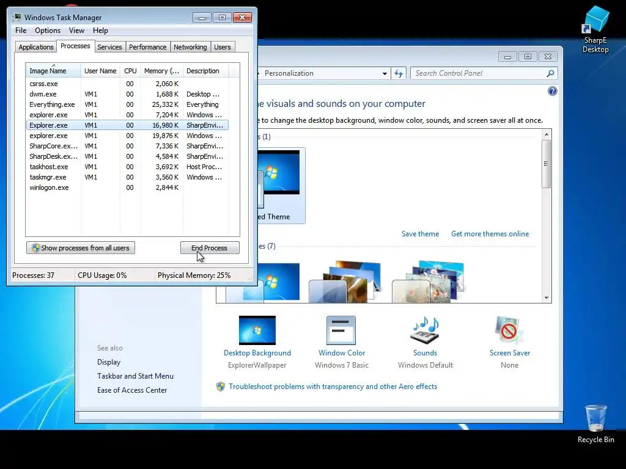Click the Sounds label link
The image size is (626, 469).
[x=425, y=353]
